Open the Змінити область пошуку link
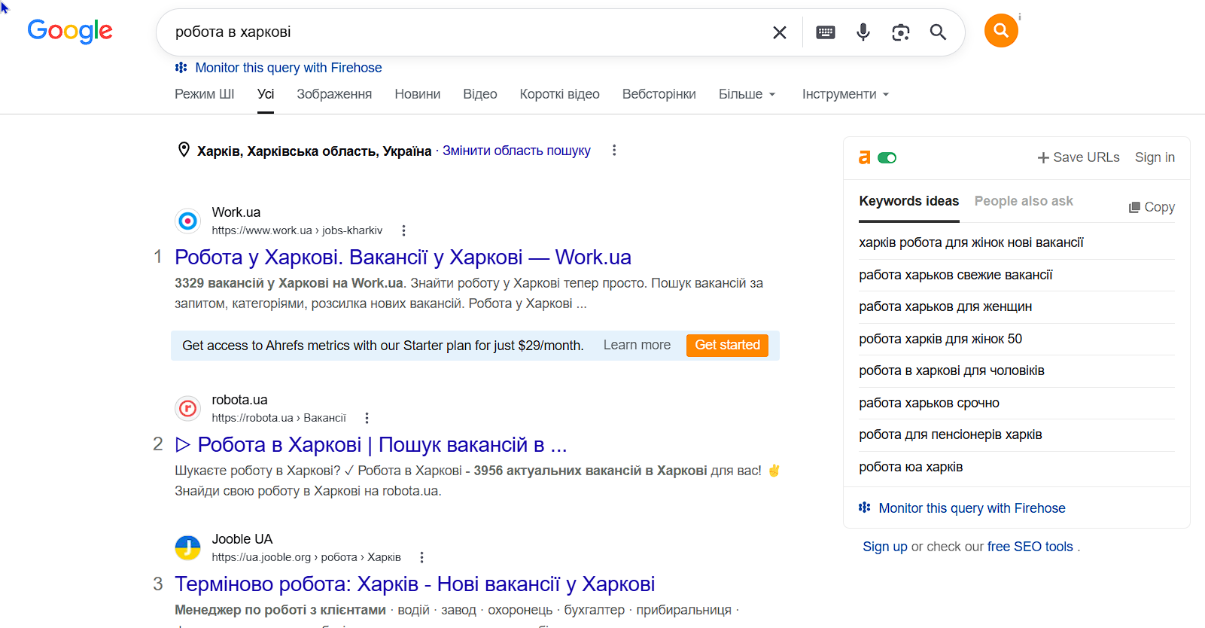 (516, 151)
